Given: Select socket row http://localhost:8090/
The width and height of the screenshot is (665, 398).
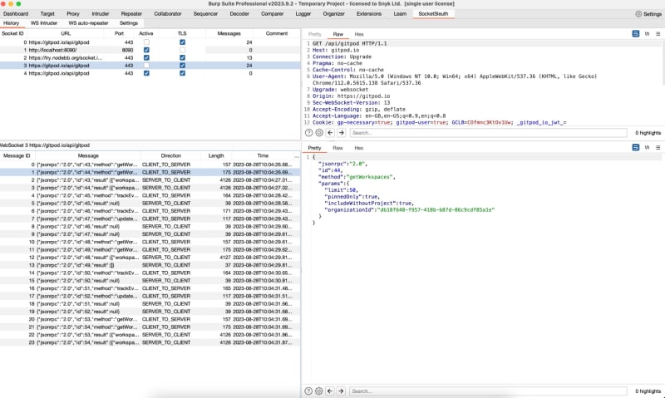Looking at the screenshot, I should click(150, 50).
